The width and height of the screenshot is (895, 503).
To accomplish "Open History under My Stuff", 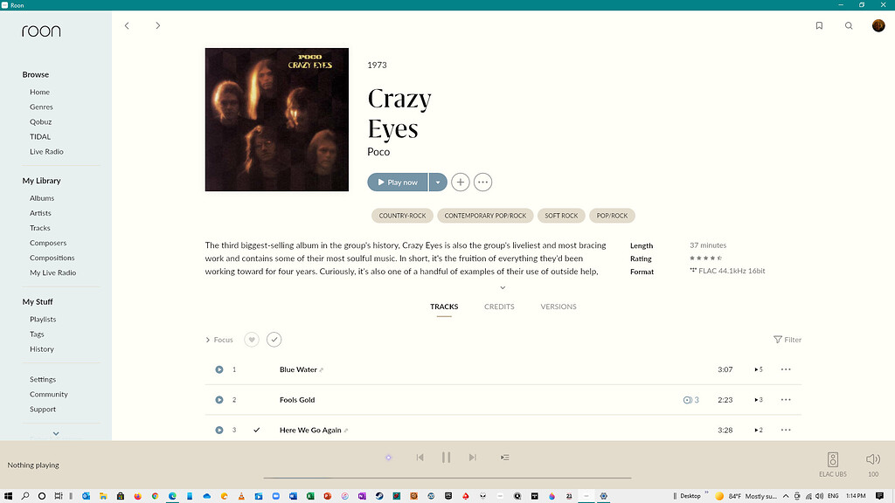I will [x=42, y=349].
